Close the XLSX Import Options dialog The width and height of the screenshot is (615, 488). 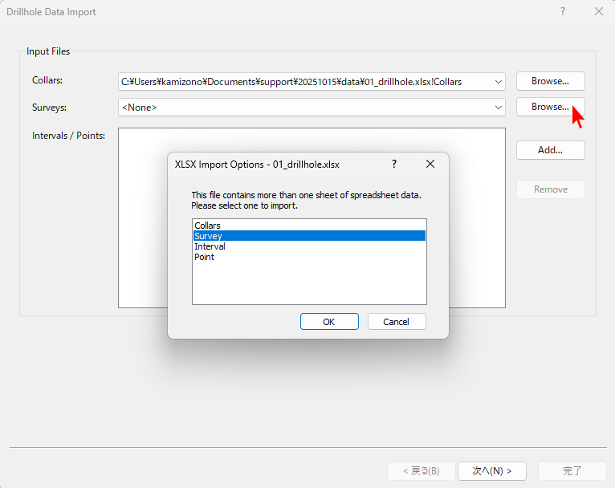430,164
